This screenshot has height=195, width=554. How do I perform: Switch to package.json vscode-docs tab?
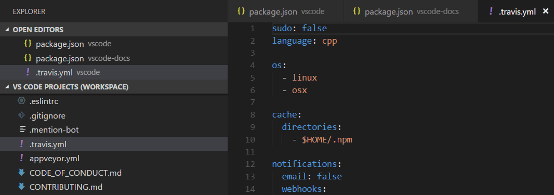[411, 11]
